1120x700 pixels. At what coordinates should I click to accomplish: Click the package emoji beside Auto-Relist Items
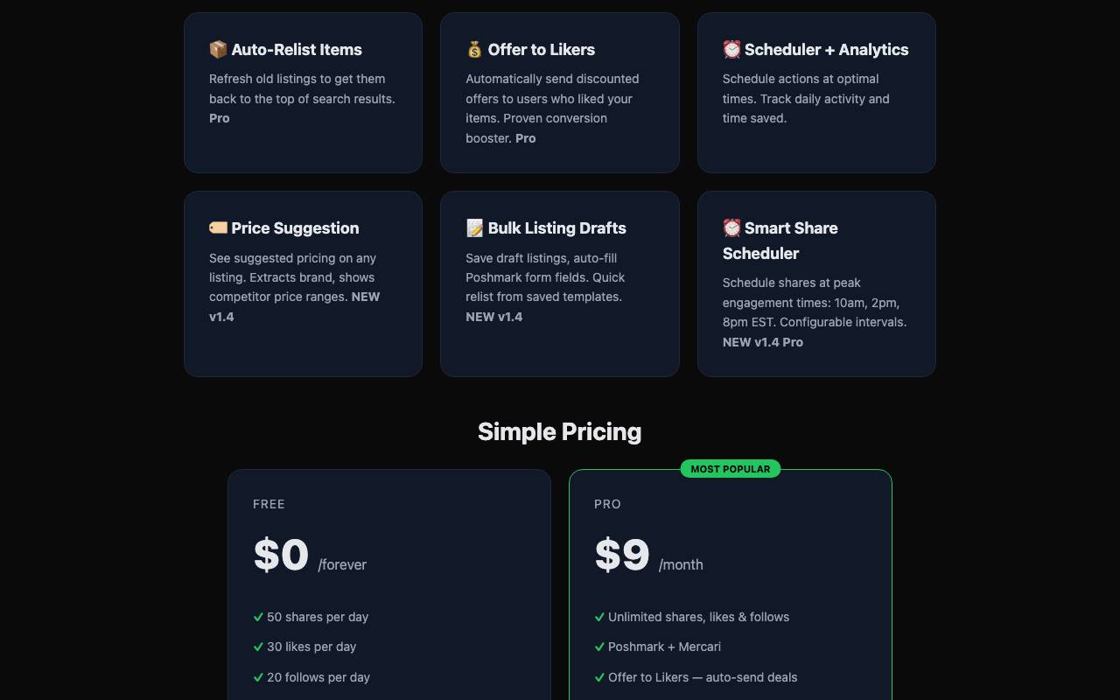click(218, 50)
